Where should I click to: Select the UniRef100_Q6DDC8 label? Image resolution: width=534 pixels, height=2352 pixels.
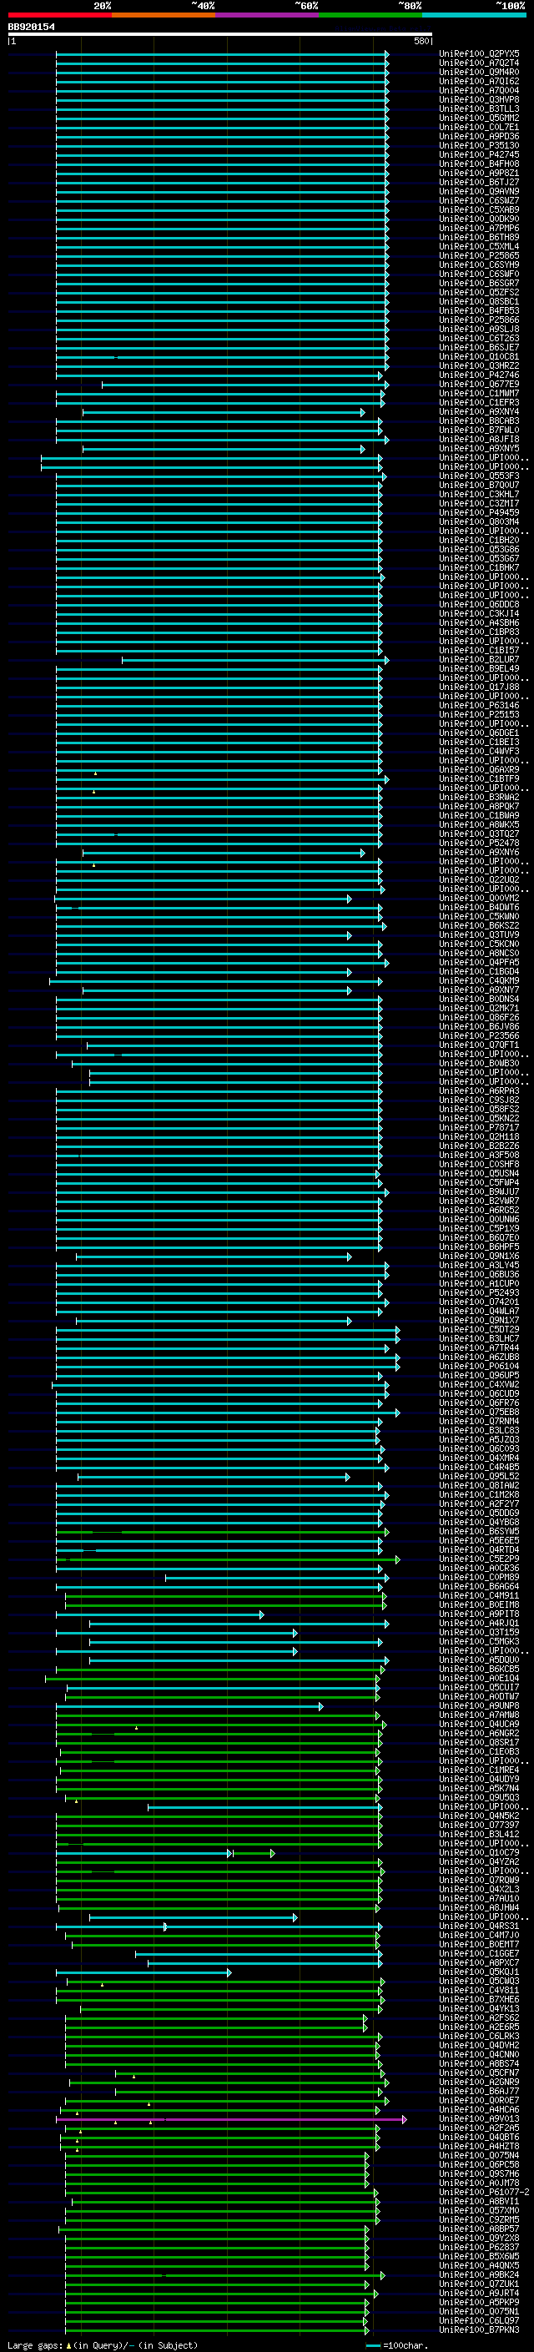pyautogui.click(x=478, y=604)
